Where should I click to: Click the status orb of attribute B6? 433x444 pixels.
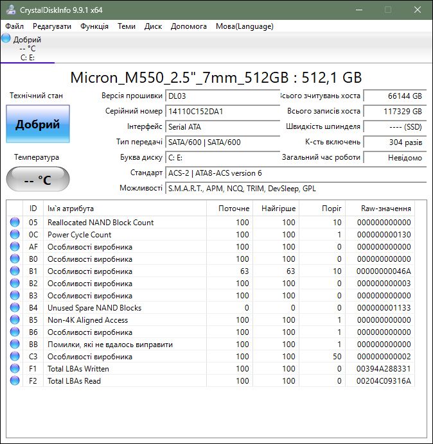(x=15, y=332)
